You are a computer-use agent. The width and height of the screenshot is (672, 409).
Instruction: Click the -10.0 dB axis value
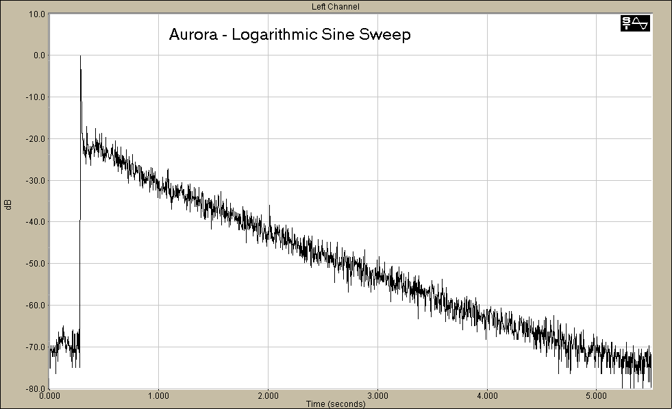pos(36,97)
